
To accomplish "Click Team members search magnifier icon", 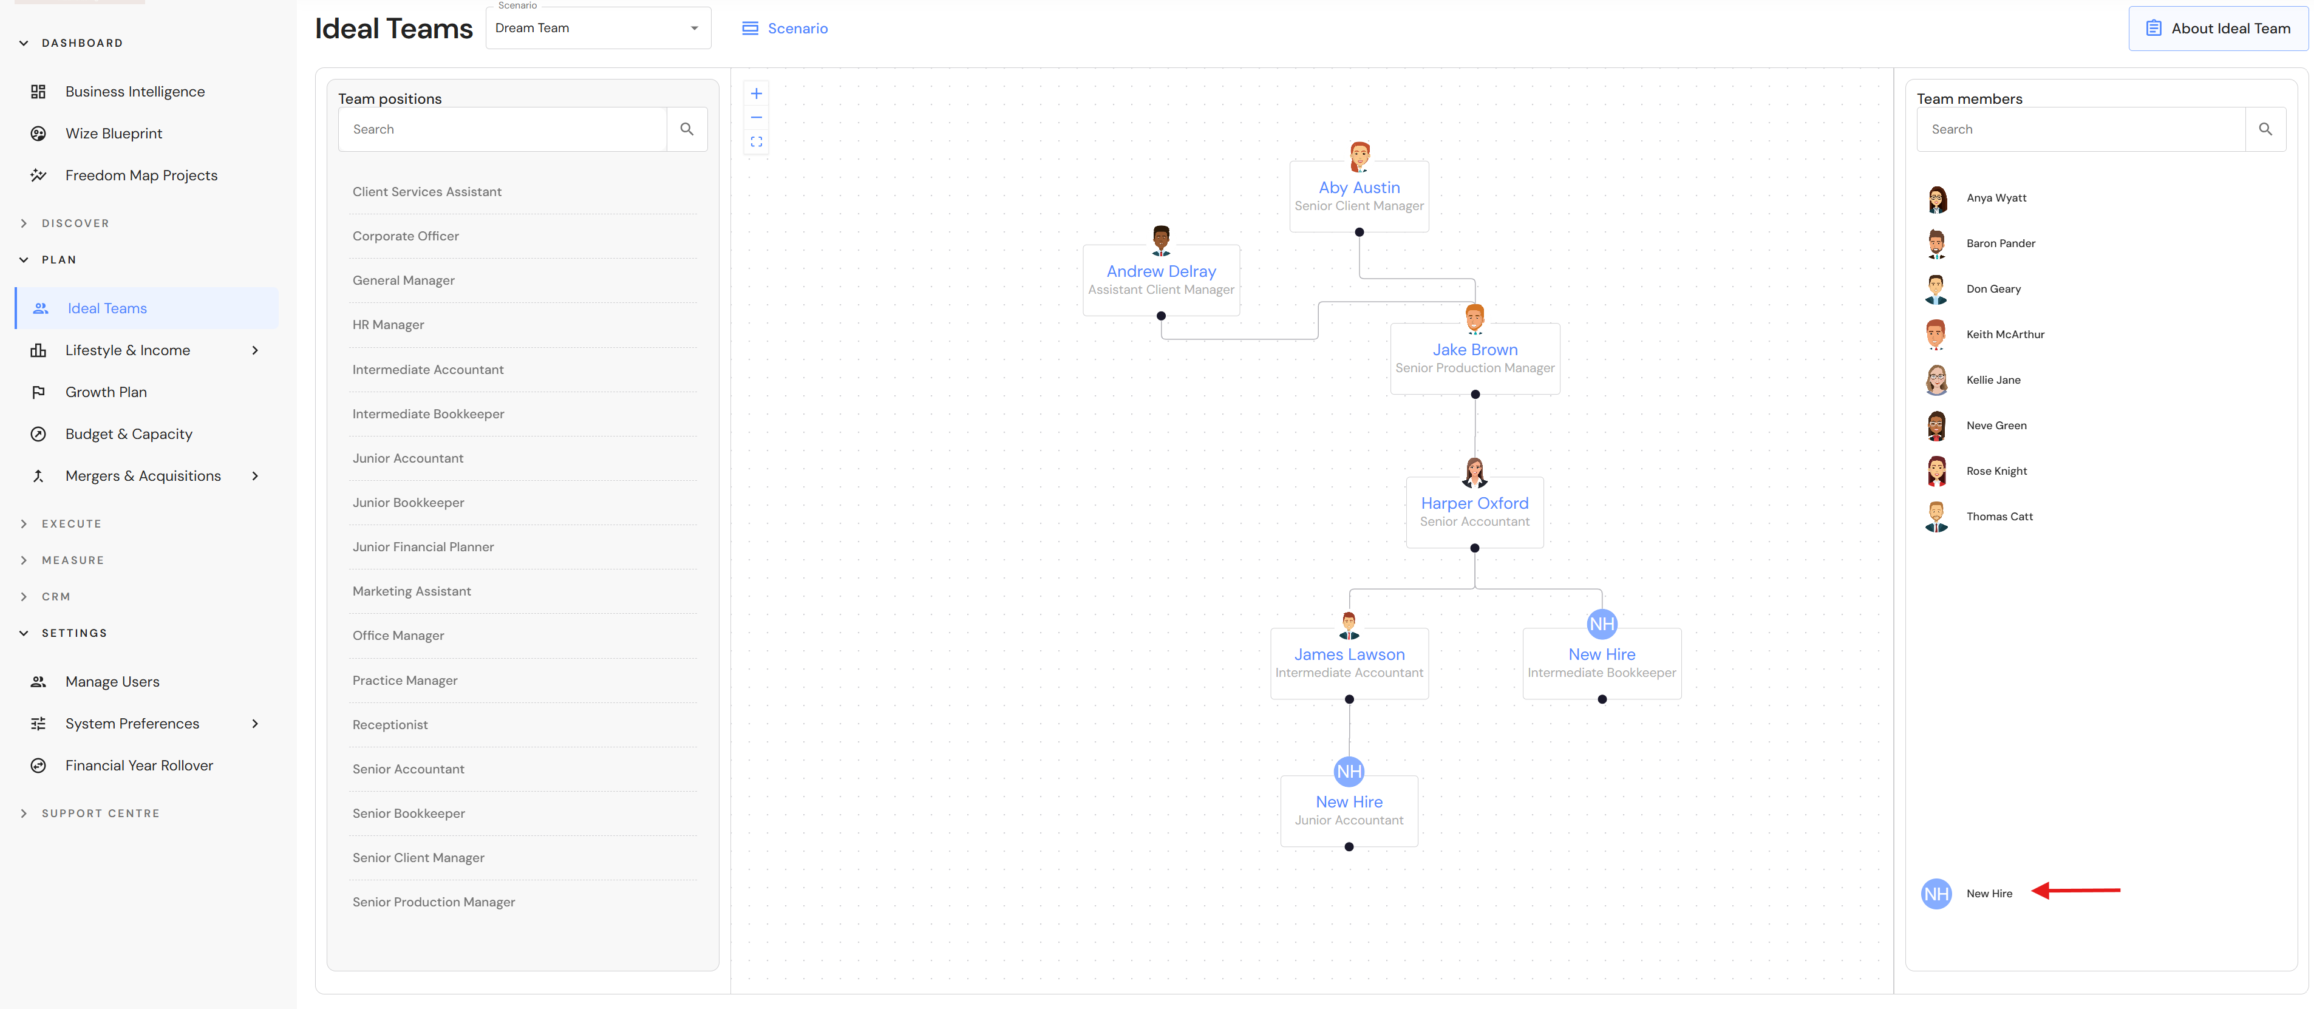I will coord(2265,129).
